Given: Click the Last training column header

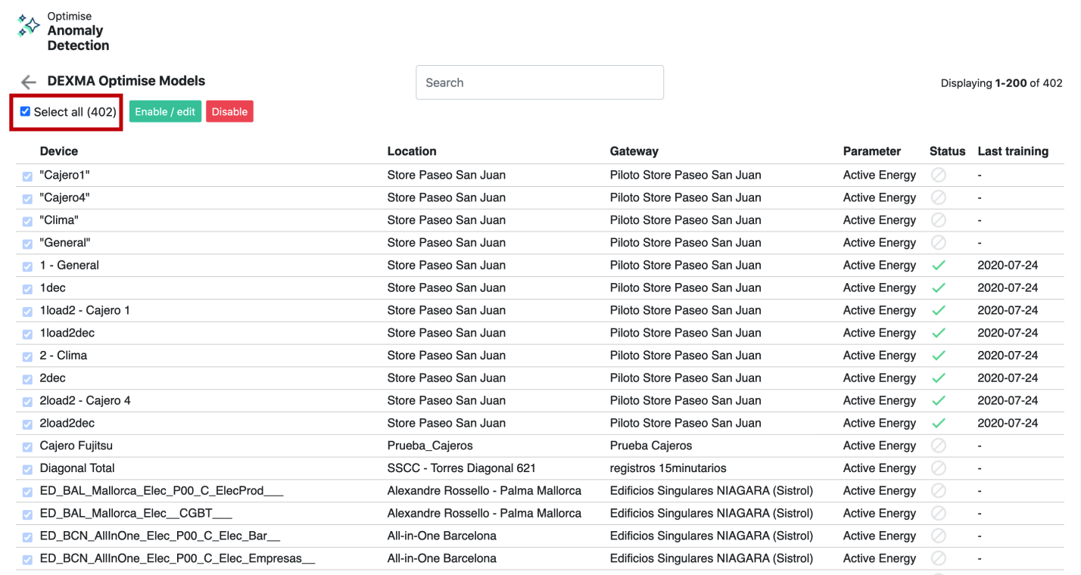Looking at the screenshot, I should (x=1013, y=151).
